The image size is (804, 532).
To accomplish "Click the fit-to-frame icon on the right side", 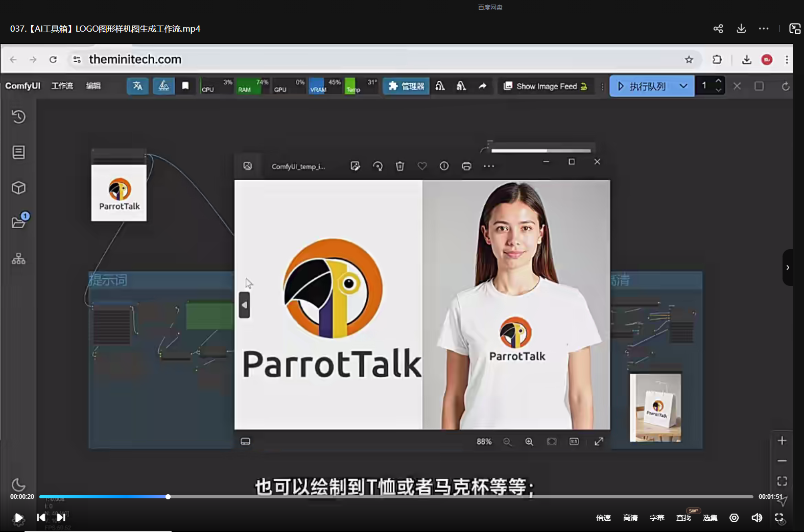I will 782,481.
